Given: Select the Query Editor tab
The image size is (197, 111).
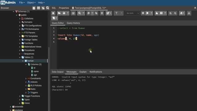Looking at the screenshot, I should coord(58,23).
